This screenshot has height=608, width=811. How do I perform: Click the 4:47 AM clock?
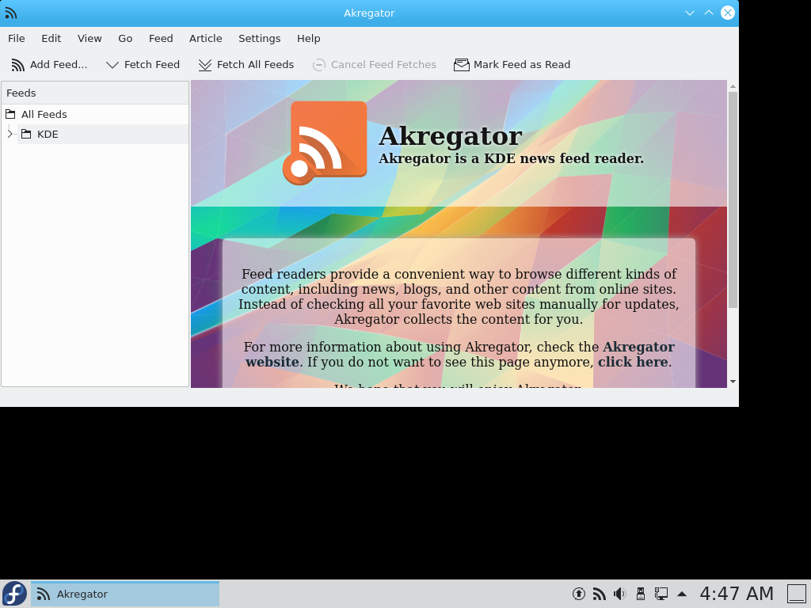pyautogui.click(x=737, y=594)
